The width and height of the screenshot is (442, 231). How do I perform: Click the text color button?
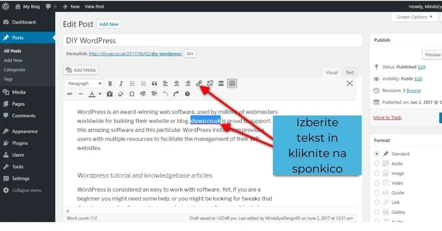click(x=92, y=94)
